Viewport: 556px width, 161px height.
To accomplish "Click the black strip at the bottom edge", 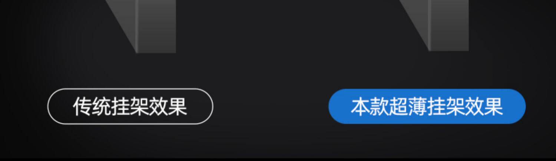I will point(278,160).
